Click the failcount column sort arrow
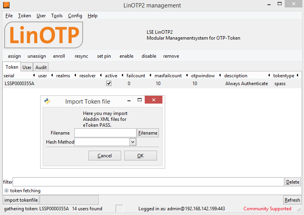The image size is (304, 215). [150, 75]
